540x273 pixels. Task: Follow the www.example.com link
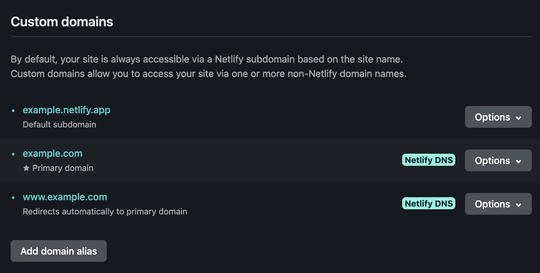(x=65, y=197)
